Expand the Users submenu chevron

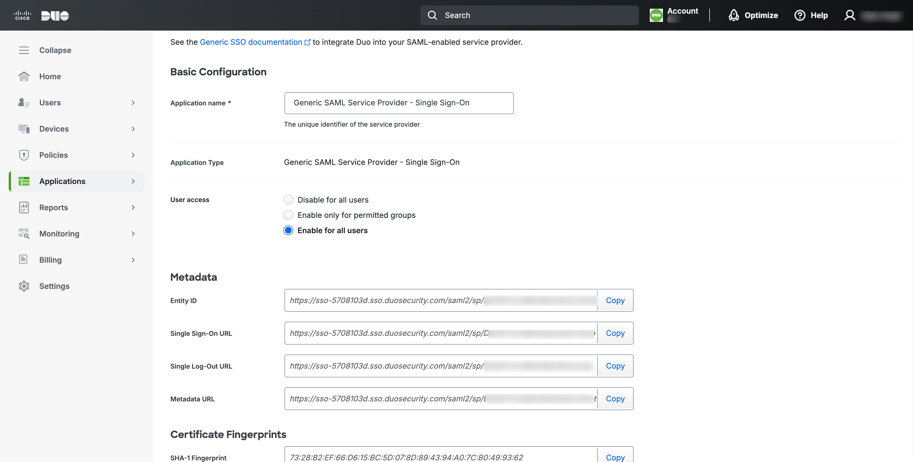click(x=133, y=103)
